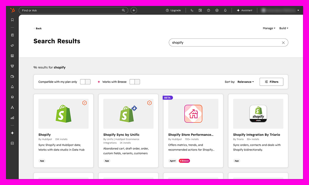This screenshot has width=309, height=185.
Task: Click Shopify Store Performance house thumbnail
Action: [193, 114]
